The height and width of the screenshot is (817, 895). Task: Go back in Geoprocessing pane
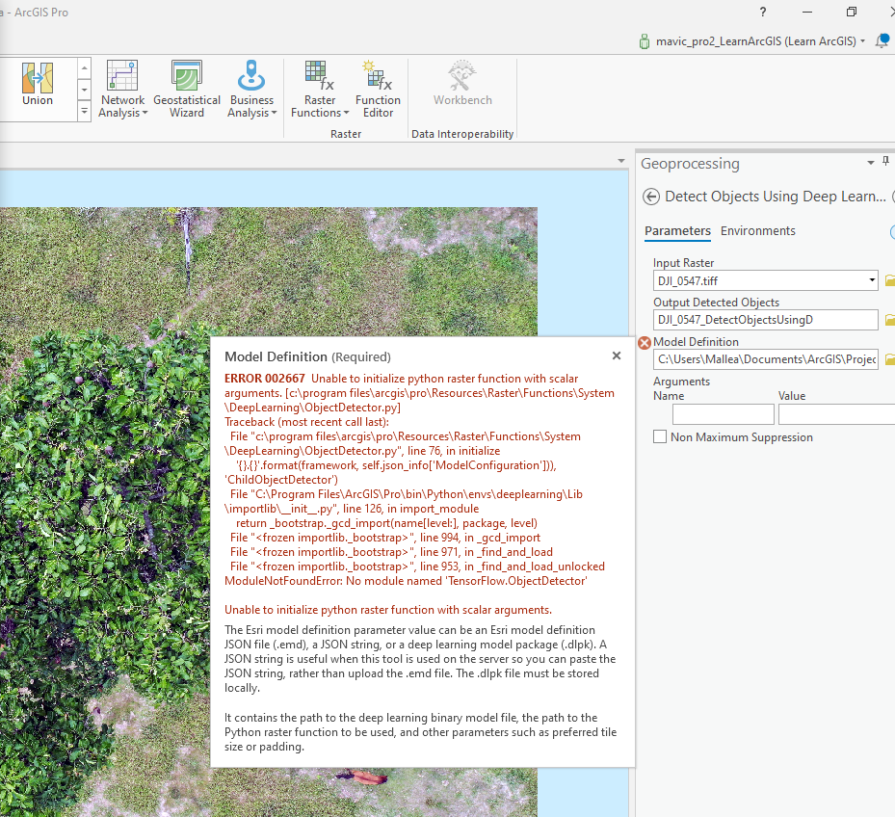[x=650, y=197]
